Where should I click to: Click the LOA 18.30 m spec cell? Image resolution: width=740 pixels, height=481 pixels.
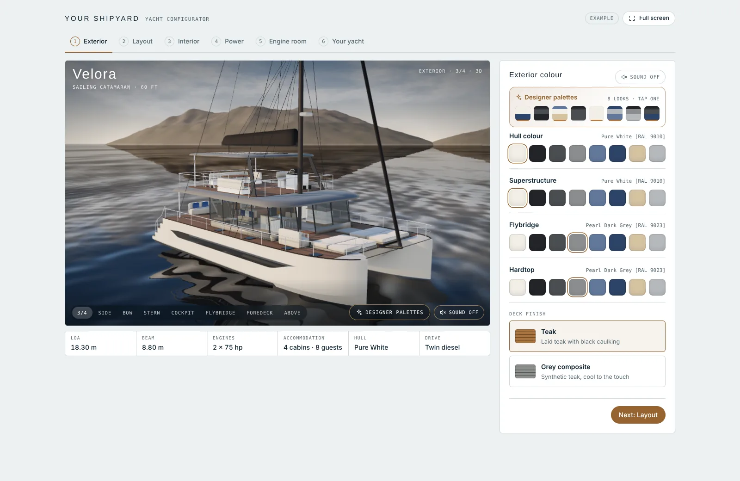pos(101,343)
